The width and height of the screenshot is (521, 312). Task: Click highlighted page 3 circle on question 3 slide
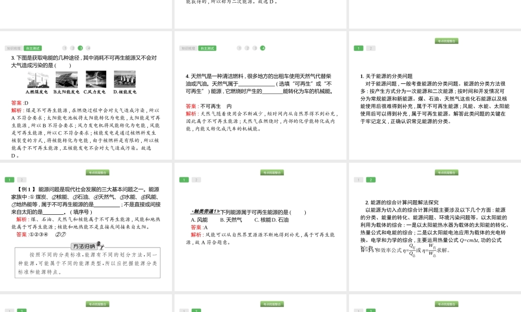tap(80, 48)
